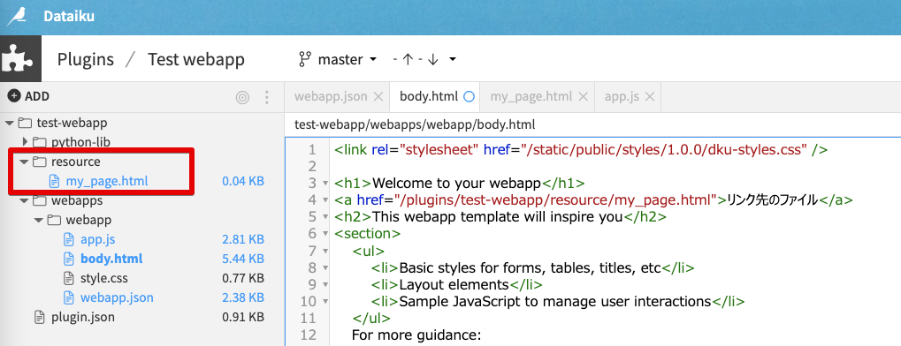Image resolution: width=901 pixels, height=346 pixels.
Task: Open my_page.html in the file tree
Action: 107,181
